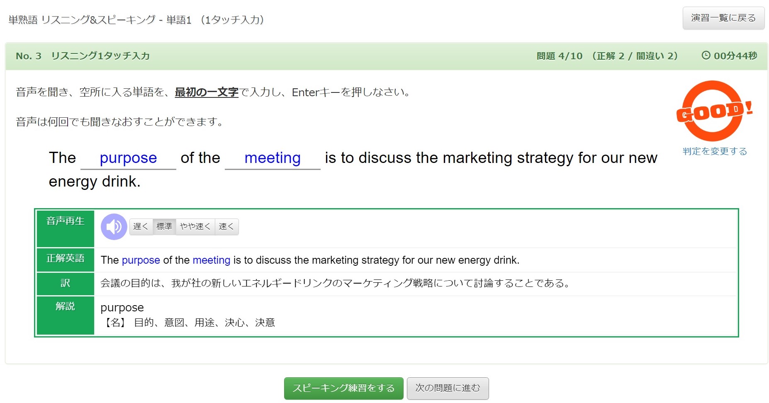Click the 問題 4/10 progress text
The image size is (769, 403).
pos(560,56)
